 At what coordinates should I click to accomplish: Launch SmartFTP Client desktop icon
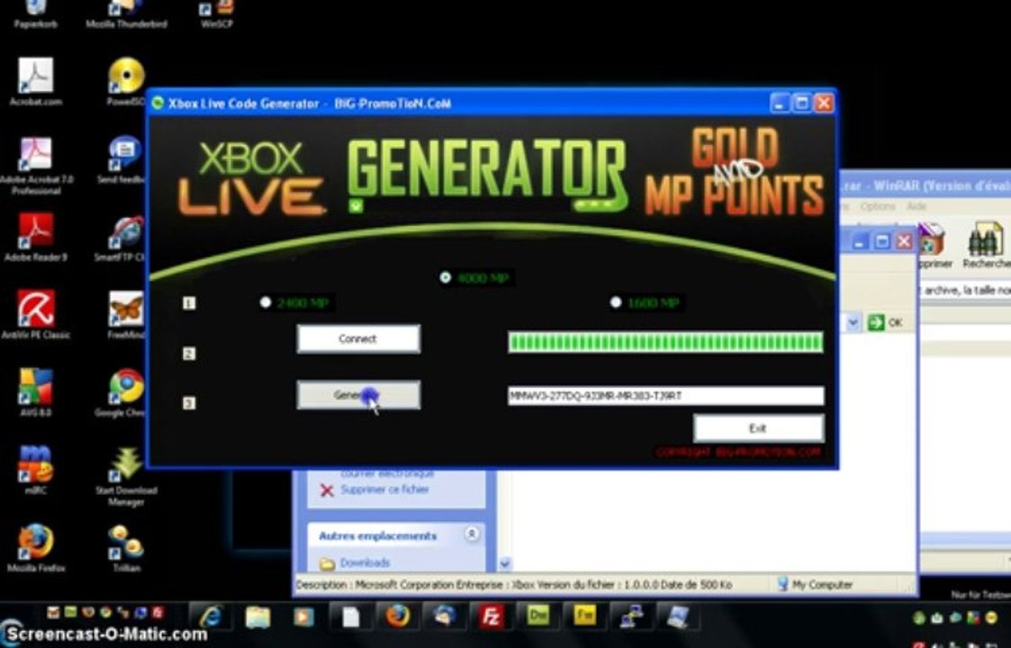[x=125, y=238]
